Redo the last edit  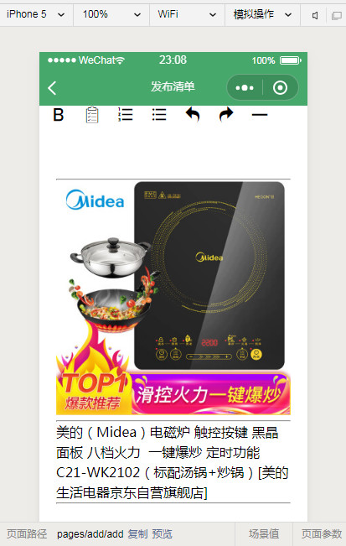(226, 114)
